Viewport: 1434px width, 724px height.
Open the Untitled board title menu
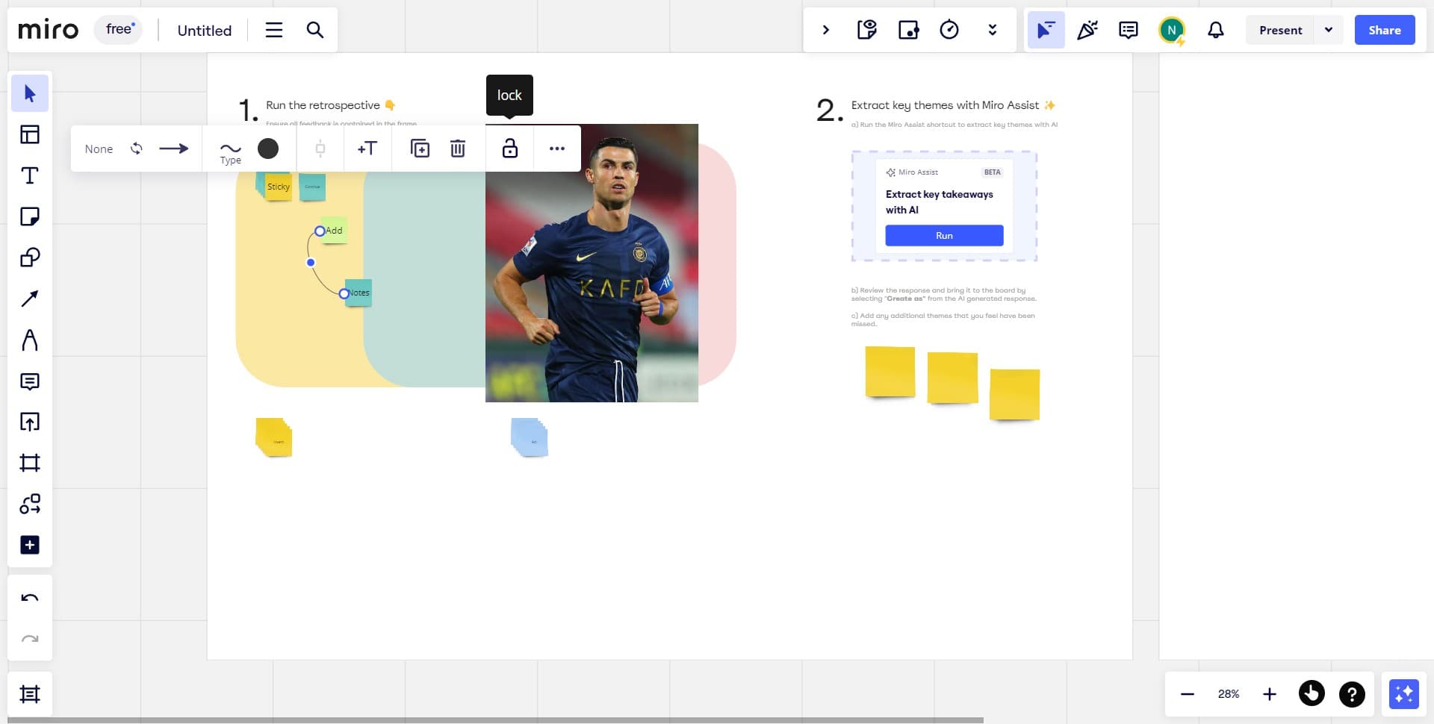[x=204, y=31]
